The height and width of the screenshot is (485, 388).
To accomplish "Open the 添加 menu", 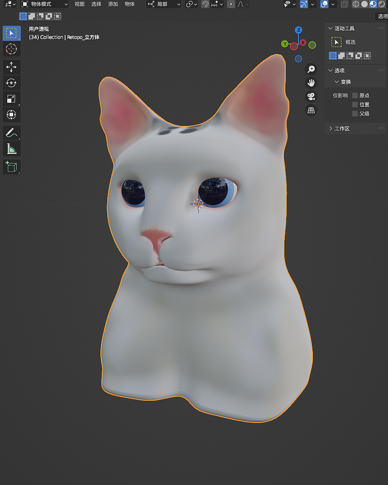I will coord(113,4).
